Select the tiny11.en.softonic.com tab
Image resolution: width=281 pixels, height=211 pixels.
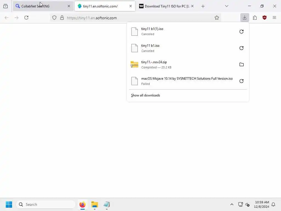[x=105, y=6]
